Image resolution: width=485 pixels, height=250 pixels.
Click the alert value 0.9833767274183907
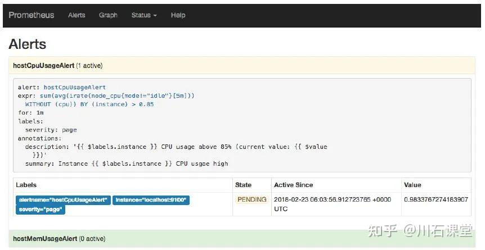436,199
